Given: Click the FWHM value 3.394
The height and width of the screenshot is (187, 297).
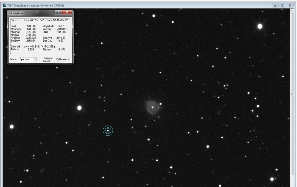Looking at the screenshot, I should click(x=31, y=50).
